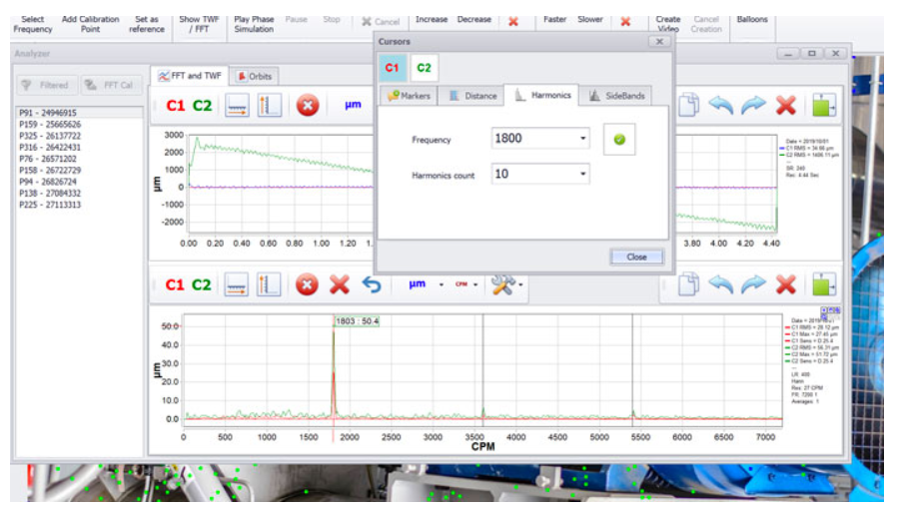Viewport: 898px width, 513px height.
Task: Click the horizontal cursor icon in FFT toolbar
Action: coord(237,284)
